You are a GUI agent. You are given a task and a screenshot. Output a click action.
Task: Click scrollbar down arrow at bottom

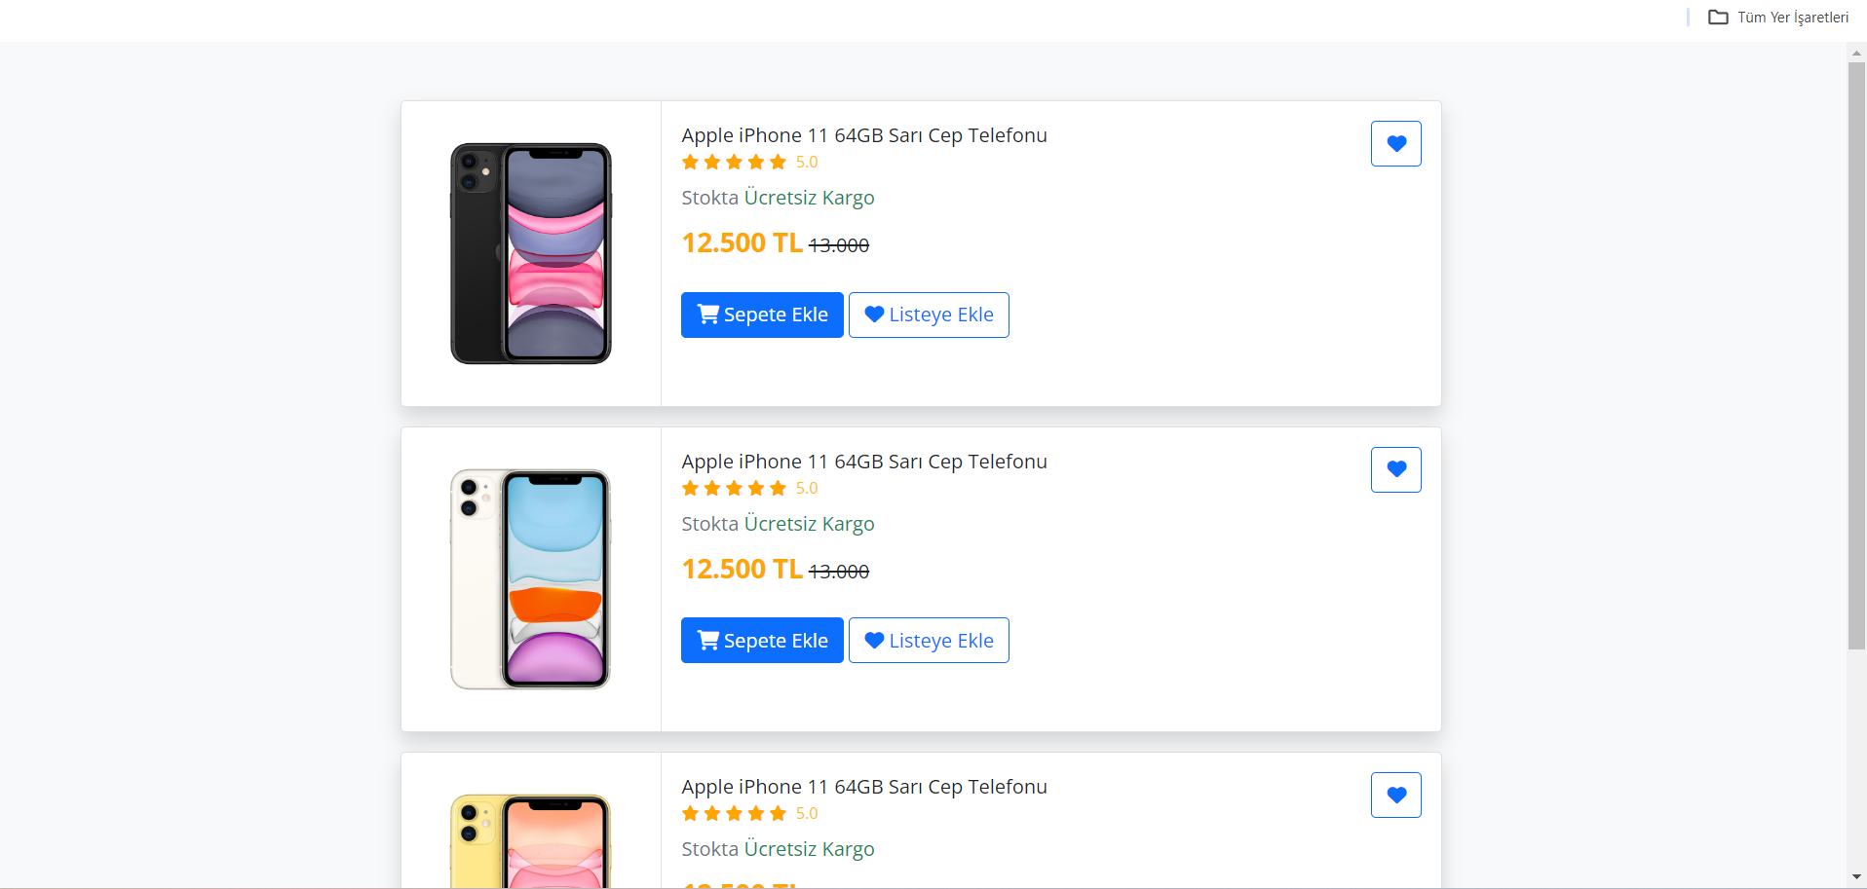tap(1856, 877)
